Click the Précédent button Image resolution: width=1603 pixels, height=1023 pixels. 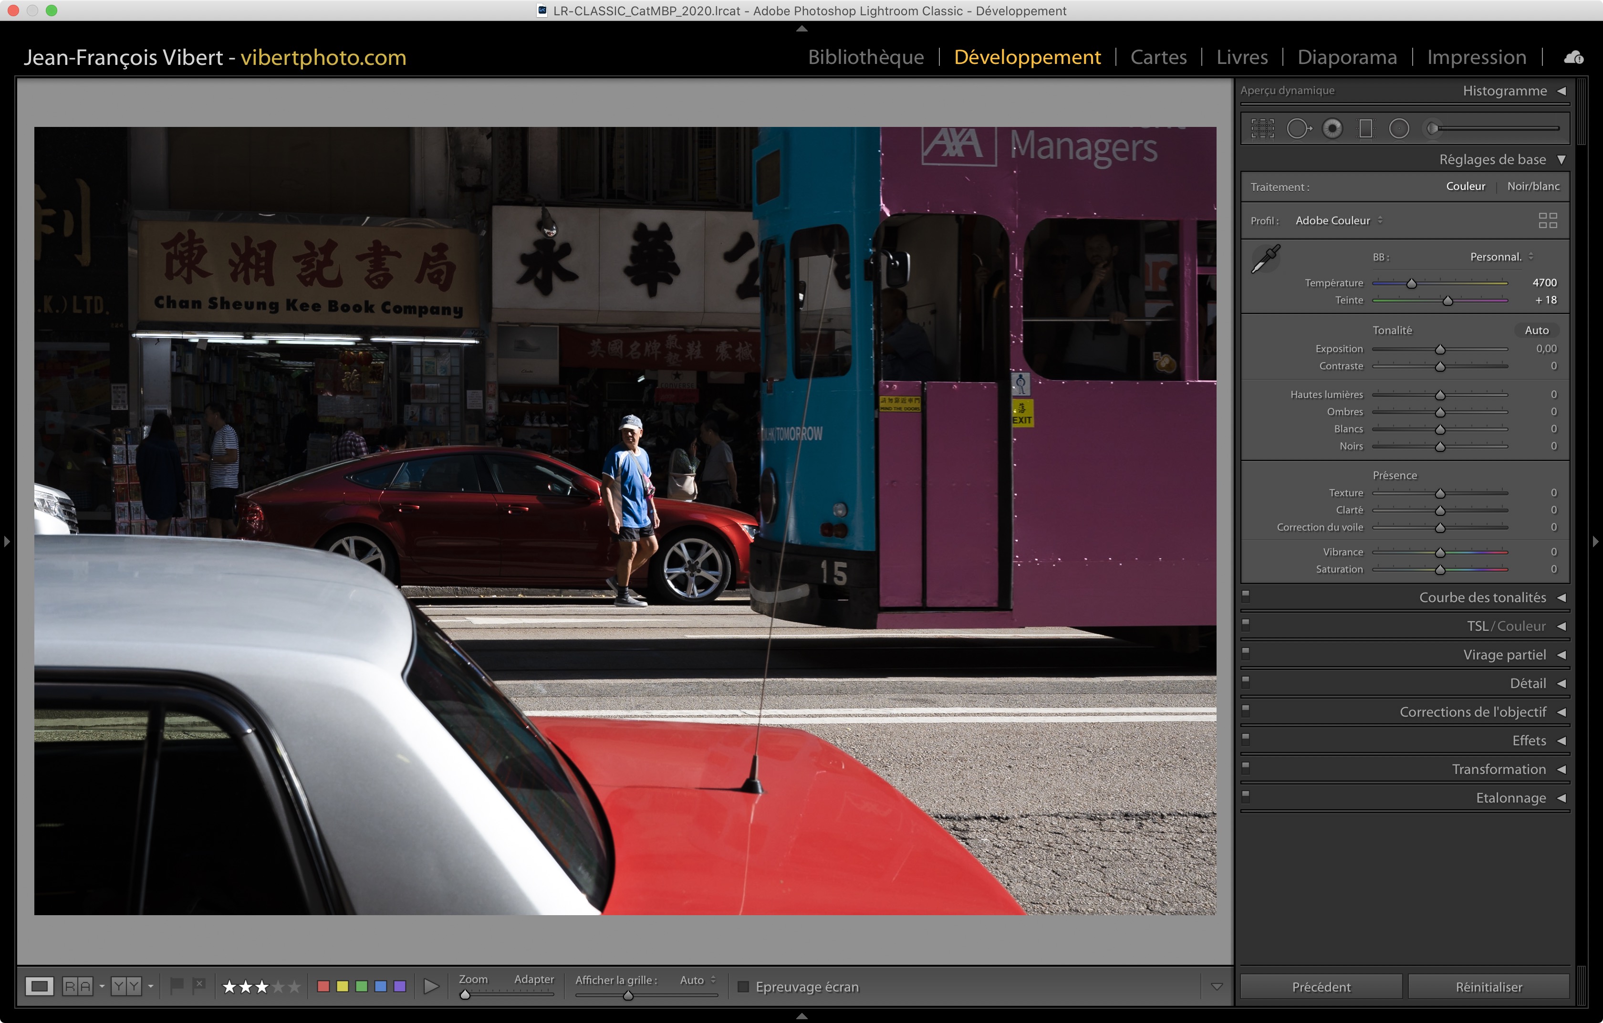(1321, 986)
